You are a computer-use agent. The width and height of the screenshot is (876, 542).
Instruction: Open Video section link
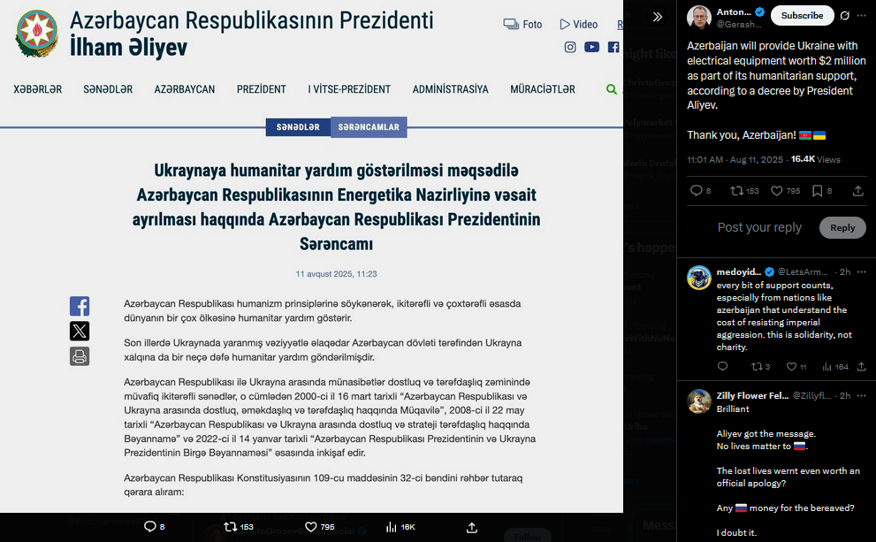579,24
